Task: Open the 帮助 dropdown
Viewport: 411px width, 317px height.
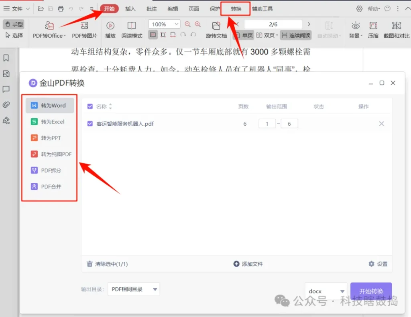Action: 374,9
